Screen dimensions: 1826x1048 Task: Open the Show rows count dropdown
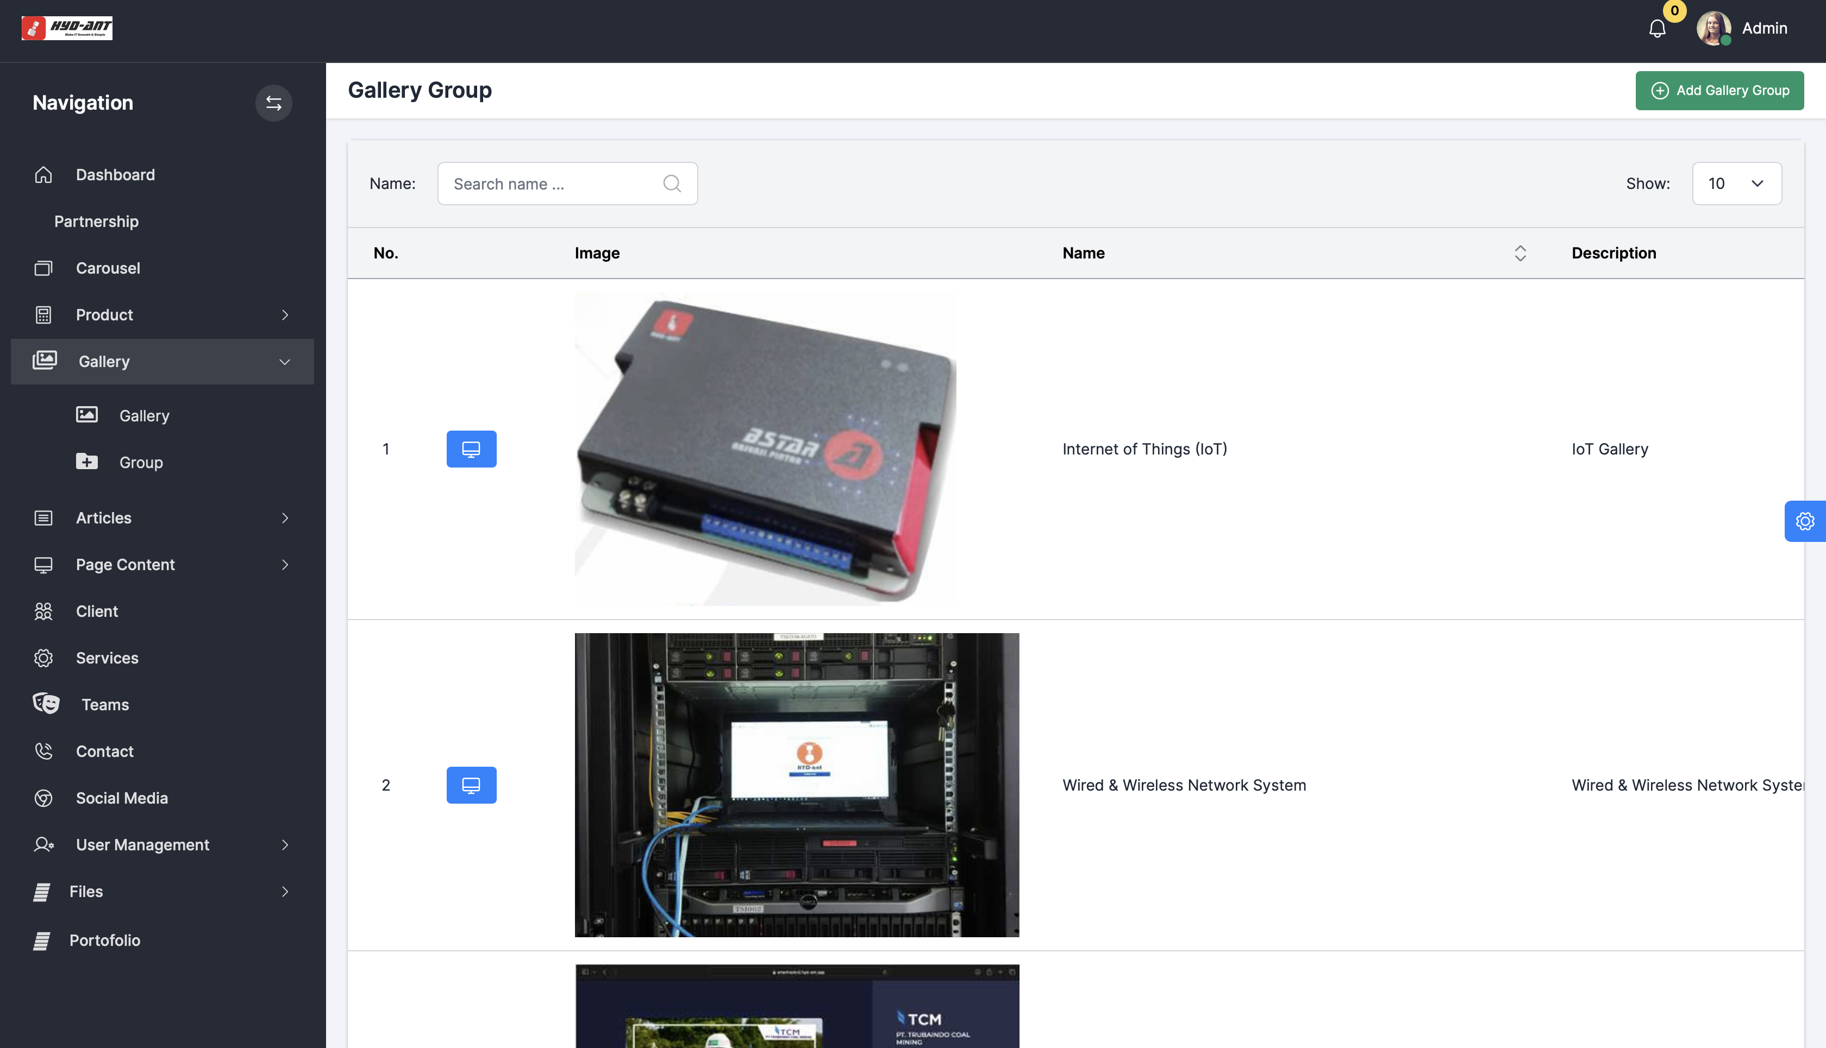coord(1737,184)
